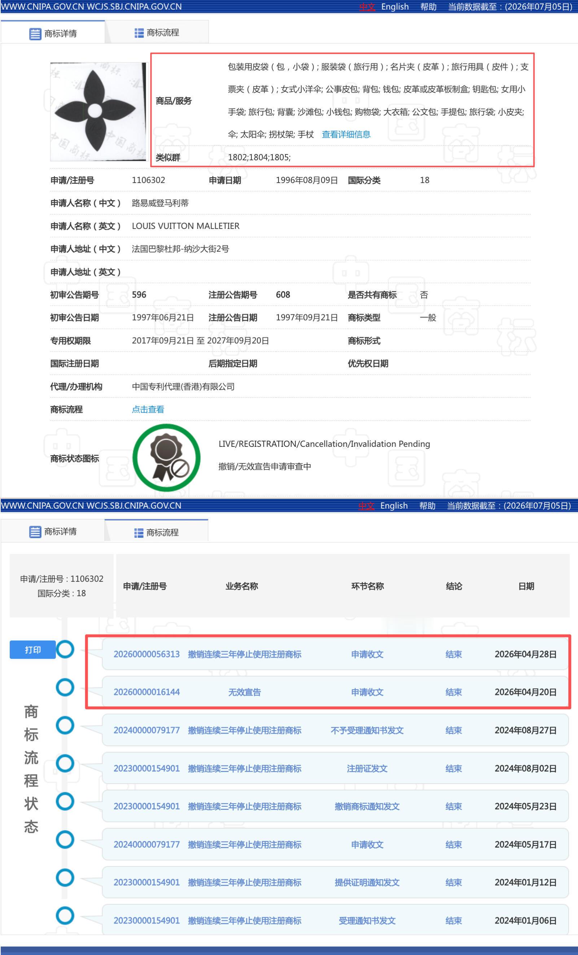The height and width of the screenshot is (955, 578).
Task: Click the preliminary announcement date 1997年06月21日
Action: click(x=163, y=317)
